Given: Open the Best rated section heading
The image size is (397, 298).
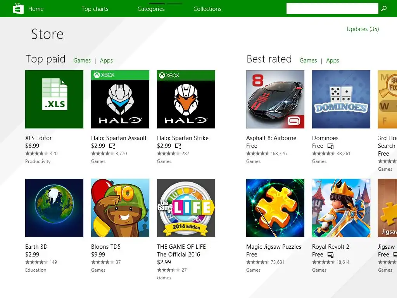Looking at the screenshot, I should click(x=269, y=59).
